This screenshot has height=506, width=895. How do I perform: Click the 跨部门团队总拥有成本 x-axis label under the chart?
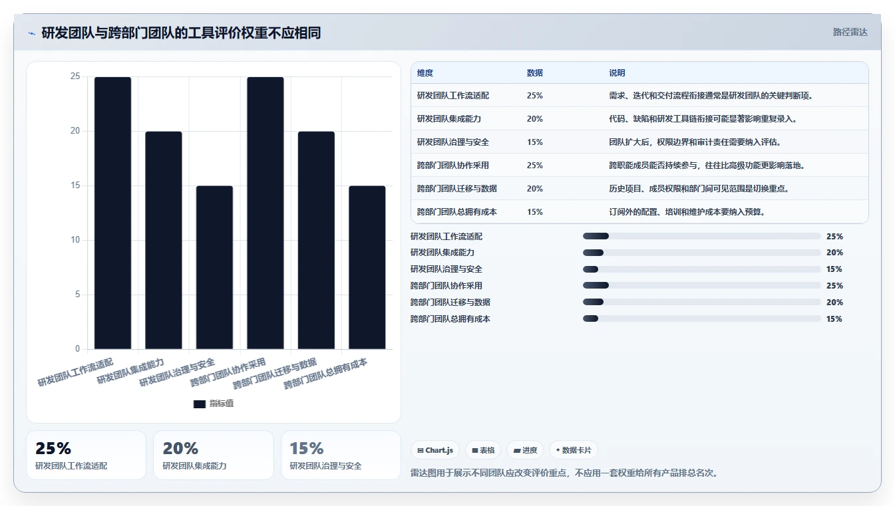[x=325, y=374]
